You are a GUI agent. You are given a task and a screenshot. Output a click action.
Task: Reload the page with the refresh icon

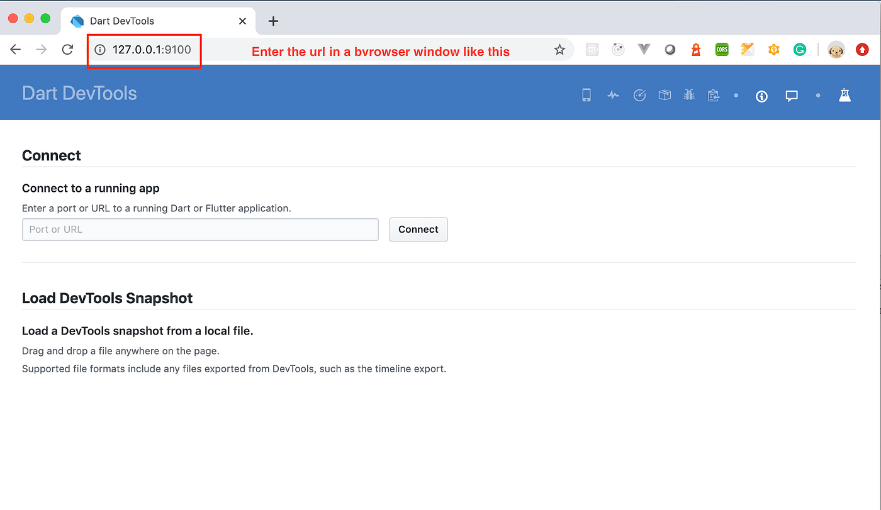[x=67, y=49]
